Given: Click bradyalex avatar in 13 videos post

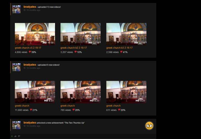Looking at the screenshot, I should pyautogui.click(x=16, y=9).
